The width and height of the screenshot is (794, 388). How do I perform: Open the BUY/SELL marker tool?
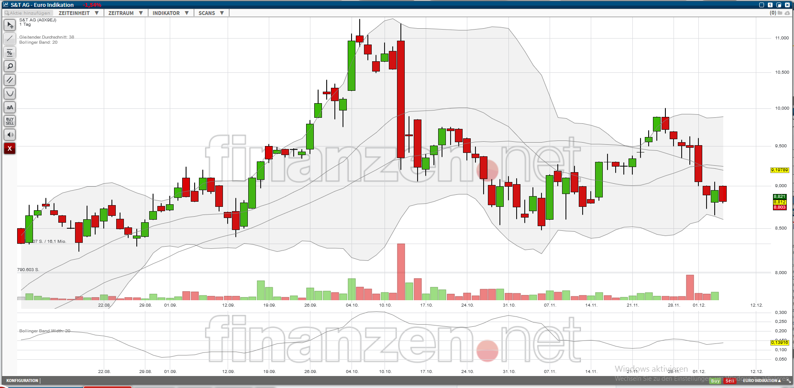click(9, 121)
